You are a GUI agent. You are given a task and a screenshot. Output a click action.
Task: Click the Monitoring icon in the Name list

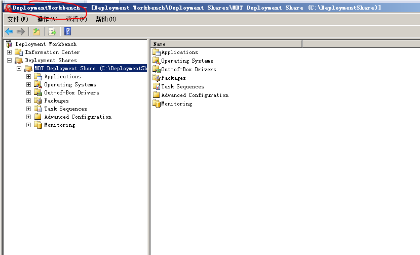[x=157, y=104]
